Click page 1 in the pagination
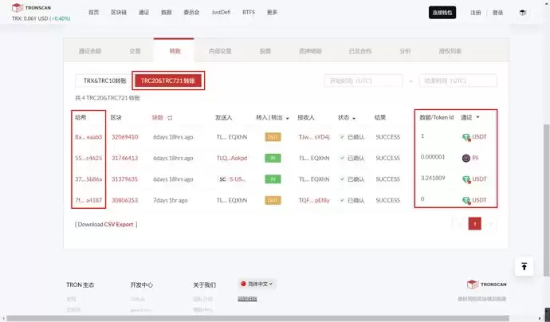The height and width of the screenshot is (322, 550). coord(474,224)
